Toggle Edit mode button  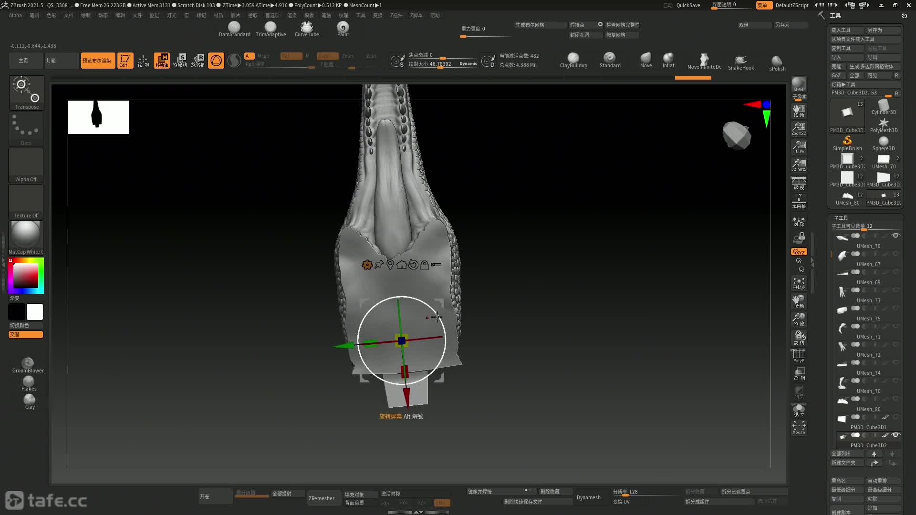(x=125, y=61)
